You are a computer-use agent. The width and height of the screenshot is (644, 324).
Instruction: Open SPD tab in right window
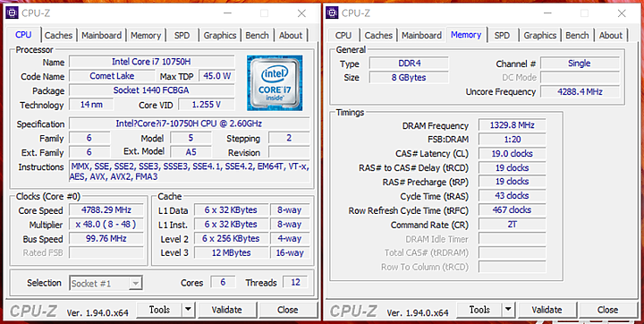click(502, 36)
